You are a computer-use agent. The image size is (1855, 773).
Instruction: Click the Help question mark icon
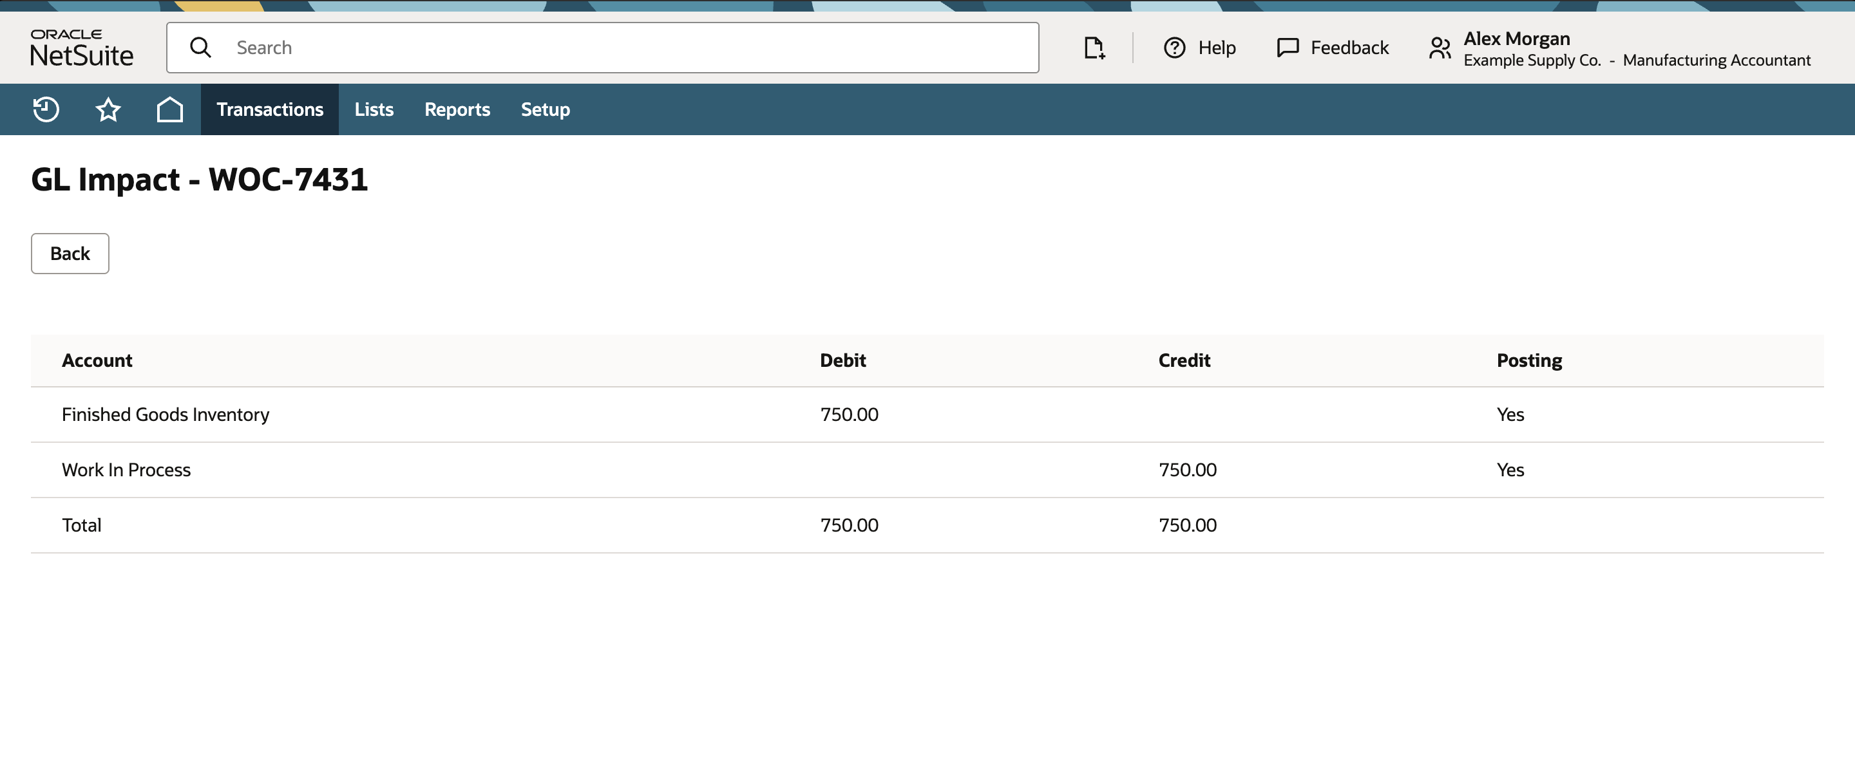coord(1174,48)
